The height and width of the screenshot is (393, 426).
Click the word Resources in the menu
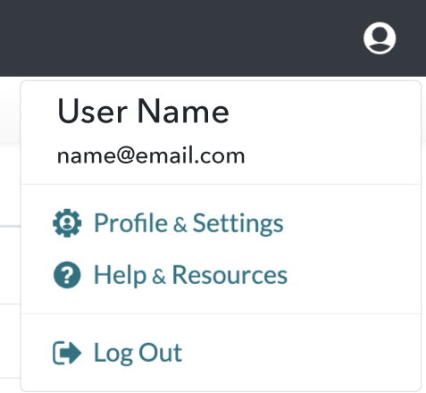(x=230, y=275)
